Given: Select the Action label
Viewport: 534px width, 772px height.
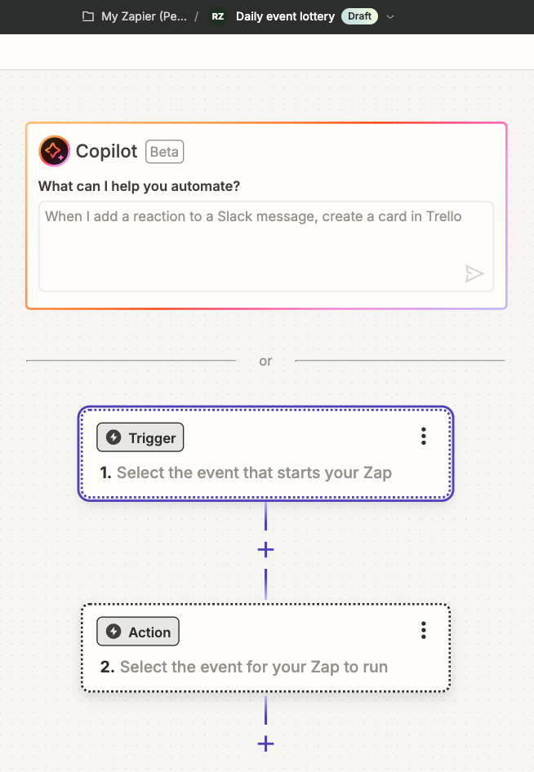Looking at the screenshot, I should click(x=149, y=632).
